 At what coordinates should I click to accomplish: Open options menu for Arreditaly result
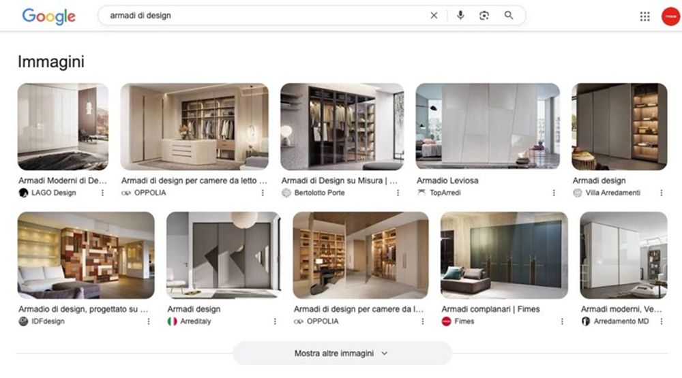[275, 321]
